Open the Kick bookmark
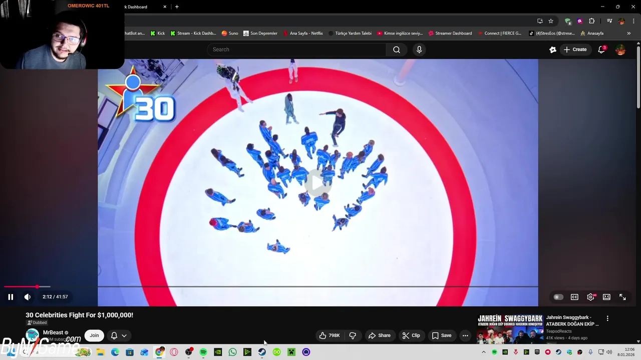Screen dimensions: 641x360 point(158,33)
